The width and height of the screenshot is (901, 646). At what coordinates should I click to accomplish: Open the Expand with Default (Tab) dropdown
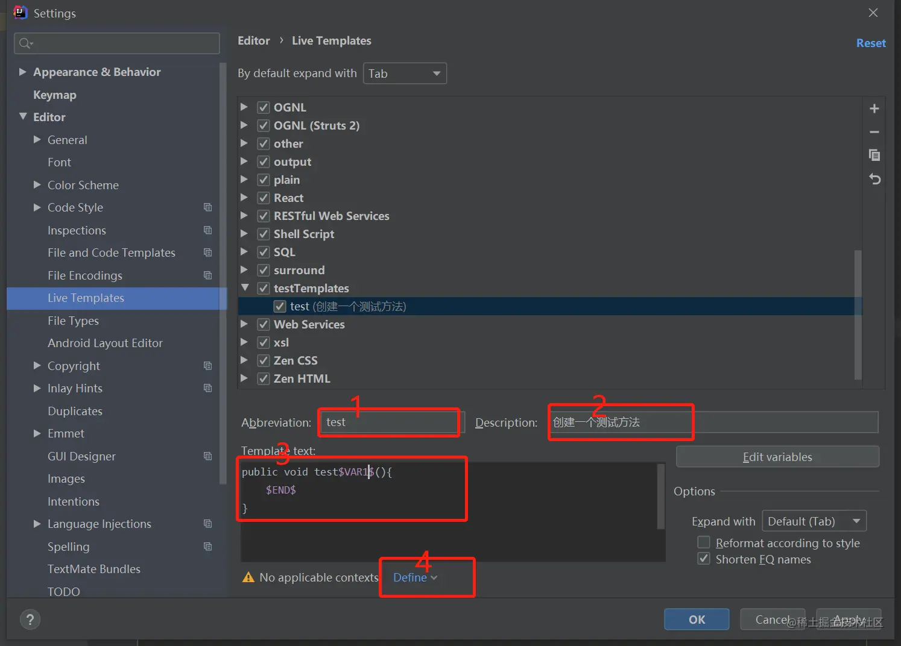tap(814, 521)
